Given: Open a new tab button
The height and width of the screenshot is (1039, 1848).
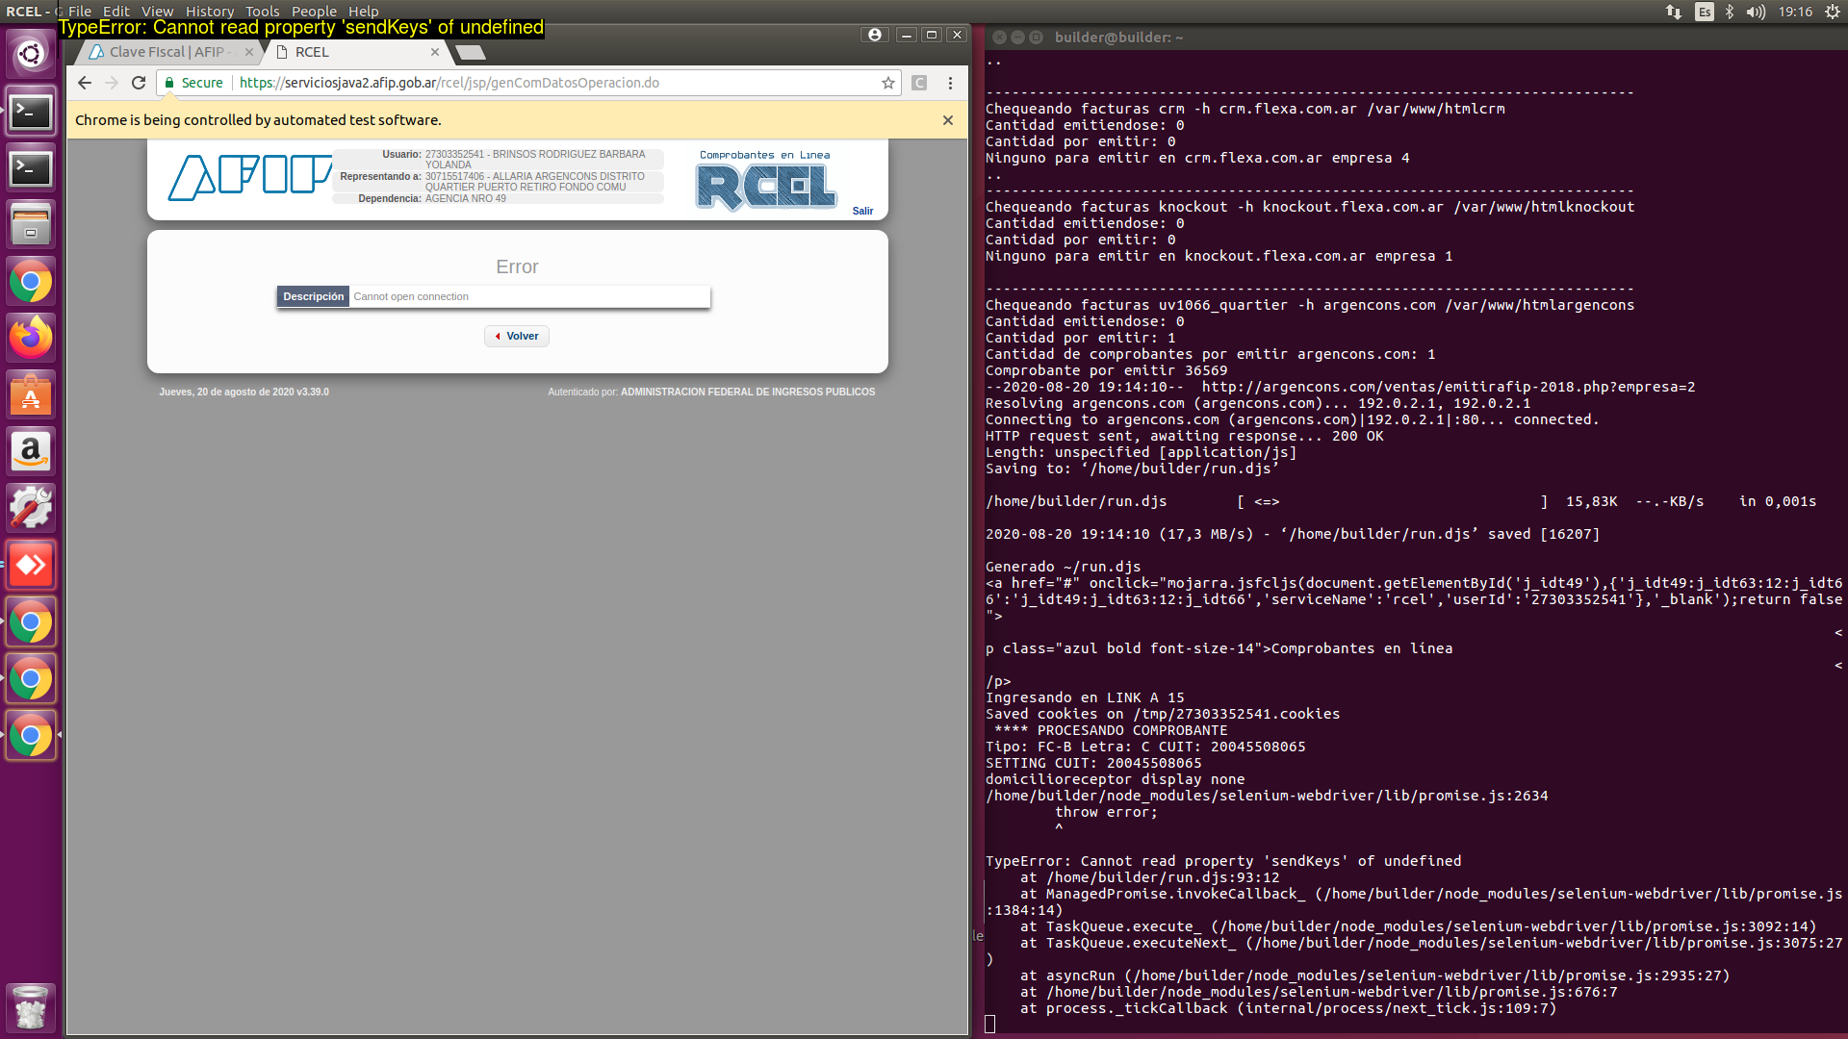Looking at the screenshot, I should click(x=470, y=52).
